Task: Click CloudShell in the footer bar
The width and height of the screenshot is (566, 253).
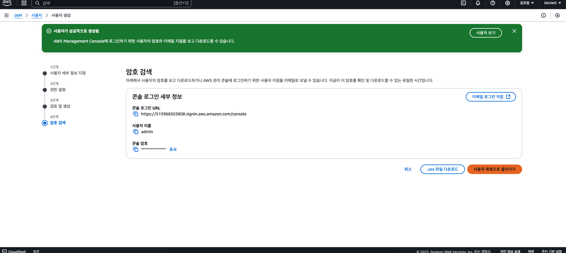Action: click(x=14, y=251)
